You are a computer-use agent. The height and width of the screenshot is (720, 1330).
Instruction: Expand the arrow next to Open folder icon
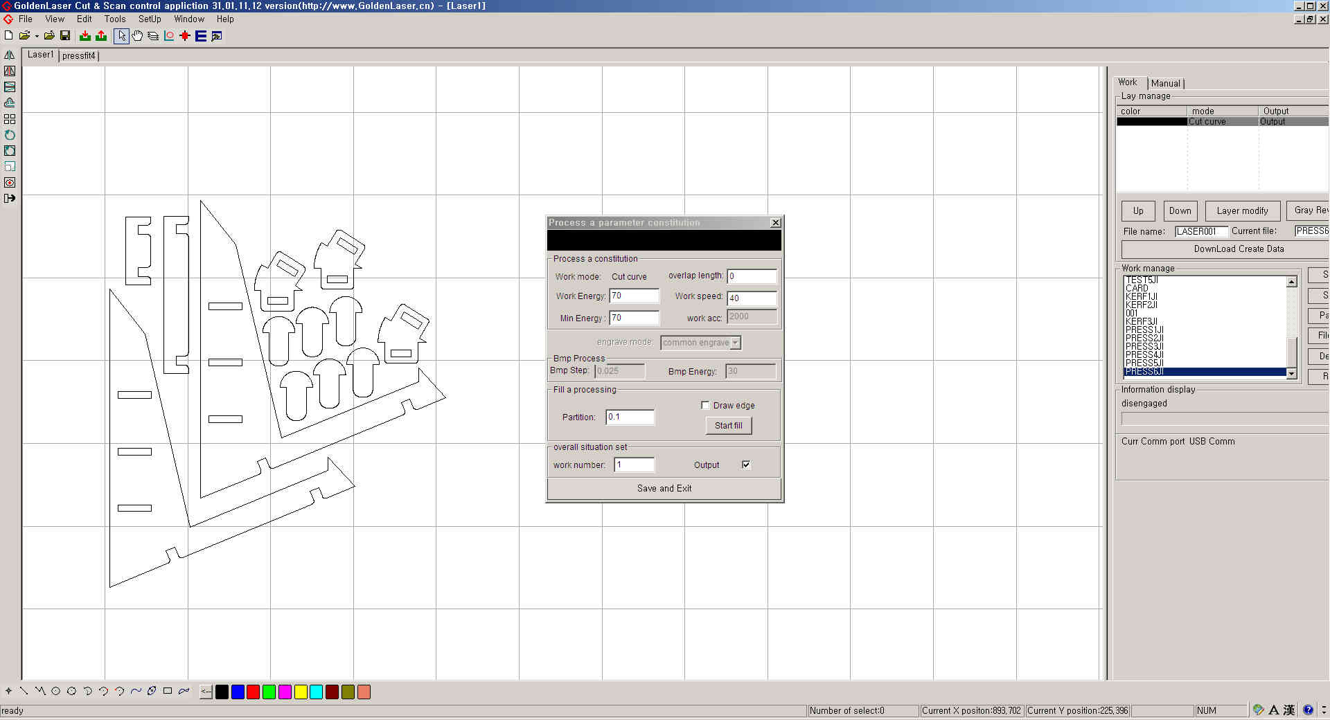[x=36, y=36]
